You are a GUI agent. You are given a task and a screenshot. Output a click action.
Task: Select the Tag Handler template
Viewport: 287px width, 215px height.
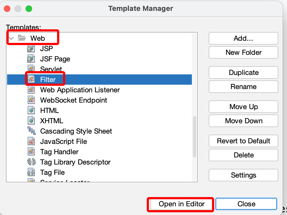[59, 152]
